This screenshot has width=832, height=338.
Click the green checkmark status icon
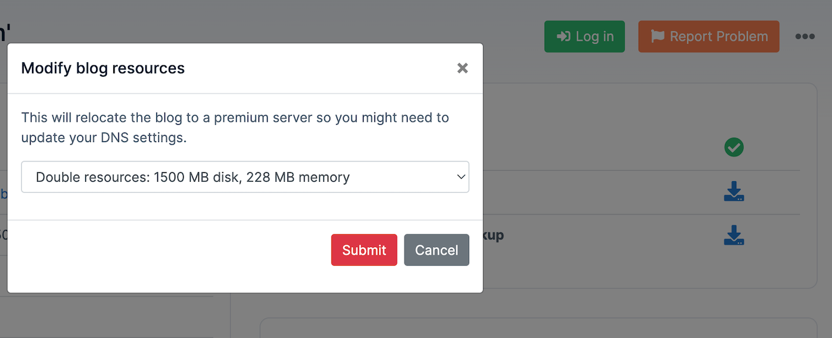[x=734, y=147]
